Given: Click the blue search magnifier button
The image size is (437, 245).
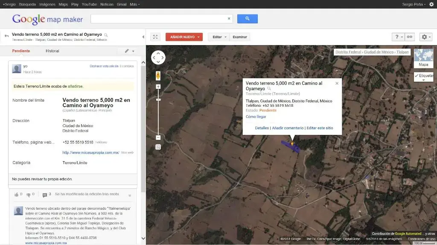Looking at the screenshot, I should [x=247, y=19].
